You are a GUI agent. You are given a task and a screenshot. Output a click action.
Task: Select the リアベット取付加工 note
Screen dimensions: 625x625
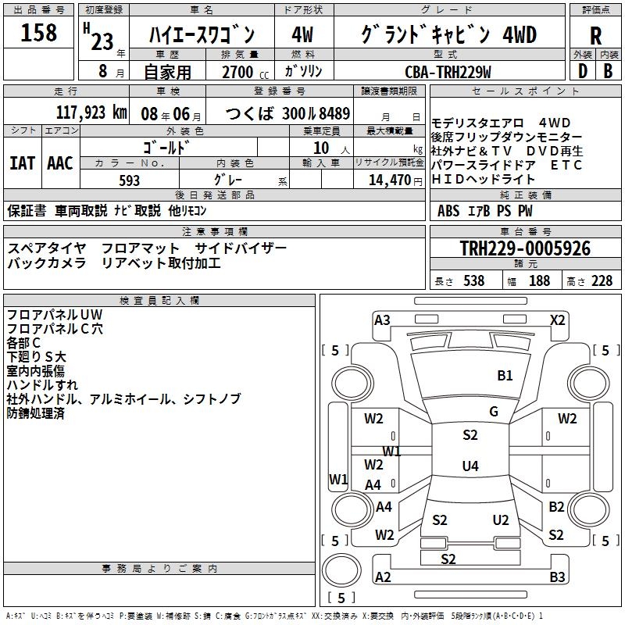[161, 263]
